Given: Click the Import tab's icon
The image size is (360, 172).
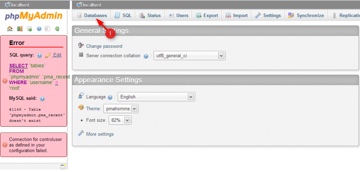Looking at the screenshot, I should pos(228,15).
